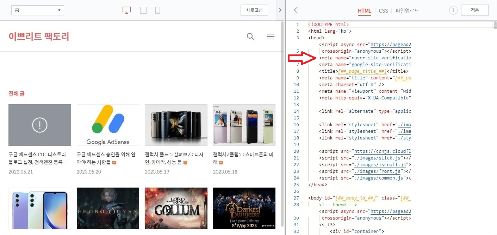
Task: Click the html lang="ko" code line
Action: click(x=330, y=31)
